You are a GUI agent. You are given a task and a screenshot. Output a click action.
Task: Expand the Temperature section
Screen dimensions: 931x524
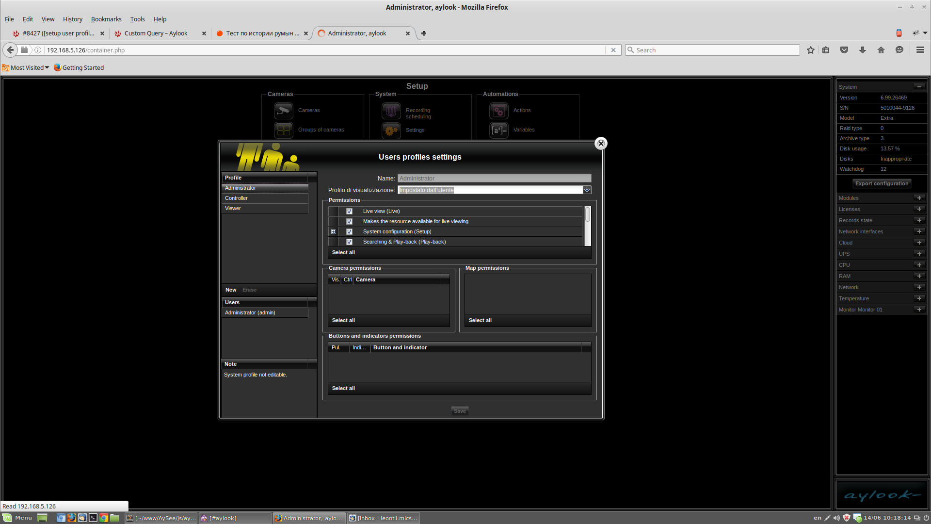click(919, 298)
